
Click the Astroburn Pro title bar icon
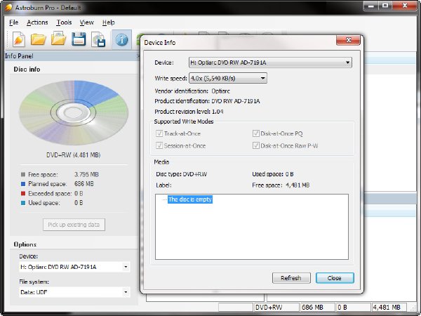[x=8, y=7]
